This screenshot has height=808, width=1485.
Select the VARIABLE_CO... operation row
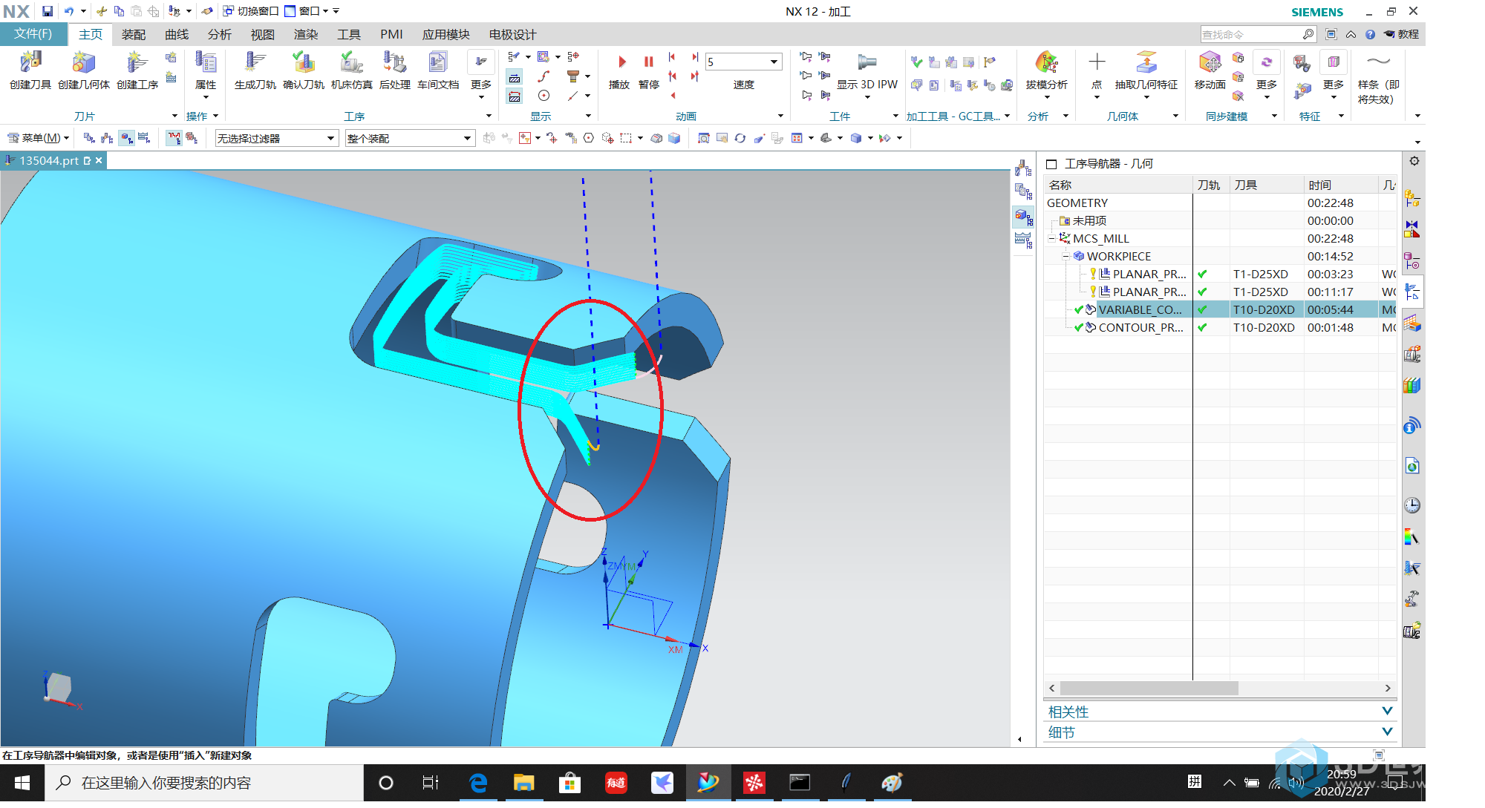[x=1219, y=310]
